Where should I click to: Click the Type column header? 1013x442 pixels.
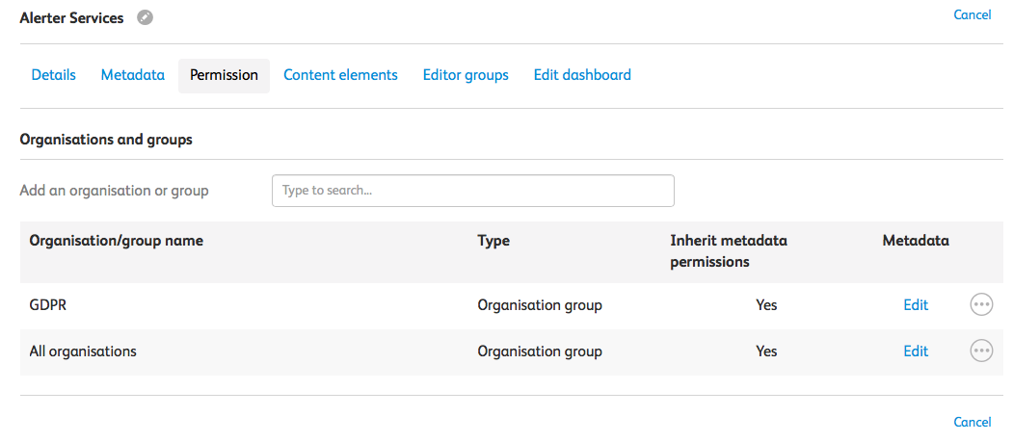493,241
